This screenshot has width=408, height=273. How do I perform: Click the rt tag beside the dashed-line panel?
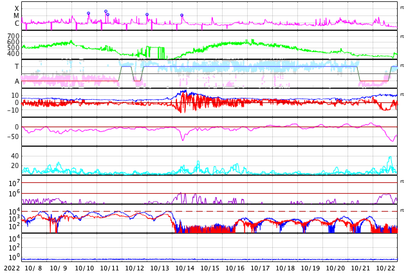[402, 211]
